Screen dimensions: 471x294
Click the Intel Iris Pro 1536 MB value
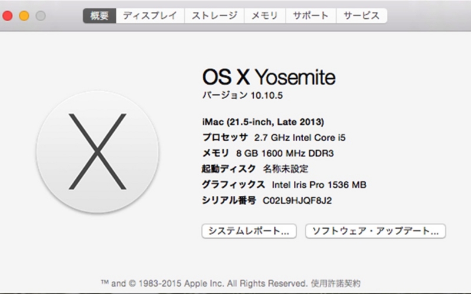(319, 185)
